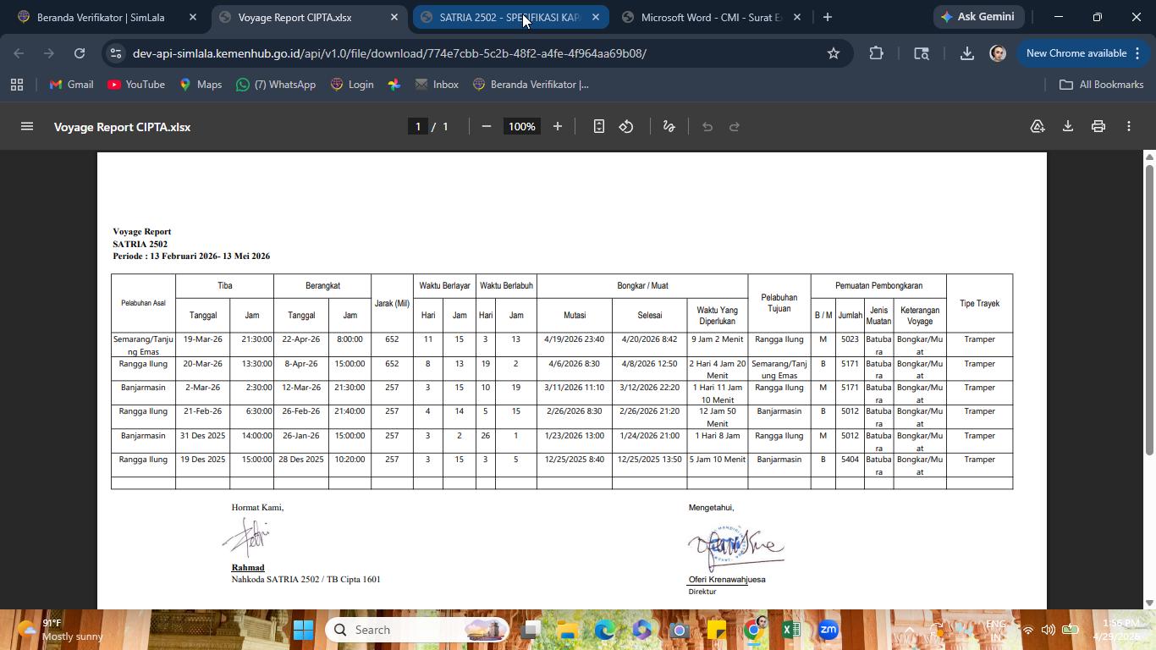Screen dimensions: 1156x650
Task: Switch to the Microsoft Word CMI tab
Action: (x=711, y=17)
